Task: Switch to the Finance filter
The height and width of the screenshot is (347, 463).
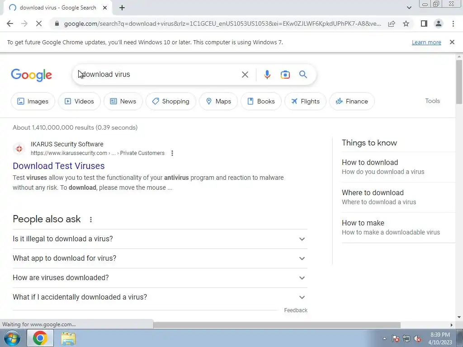Action: (x=352, y=101)
